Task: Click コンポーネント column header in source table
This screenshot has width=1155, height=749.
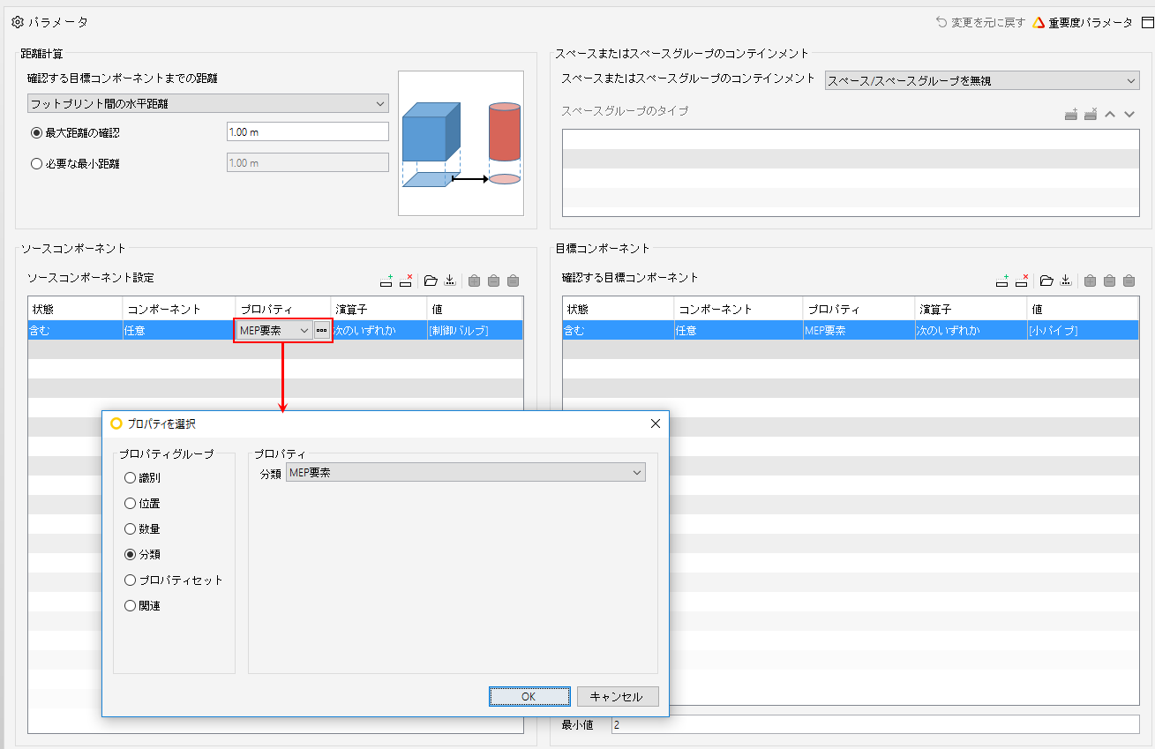Action: (x=179, y=309)
